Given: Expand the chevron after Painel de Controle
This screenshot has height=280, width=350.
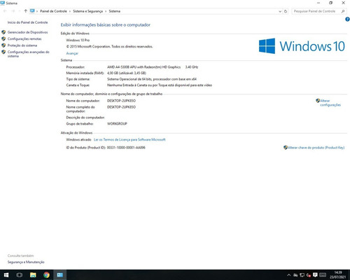Looking at the screenshot, I should [x=70, y=11].
